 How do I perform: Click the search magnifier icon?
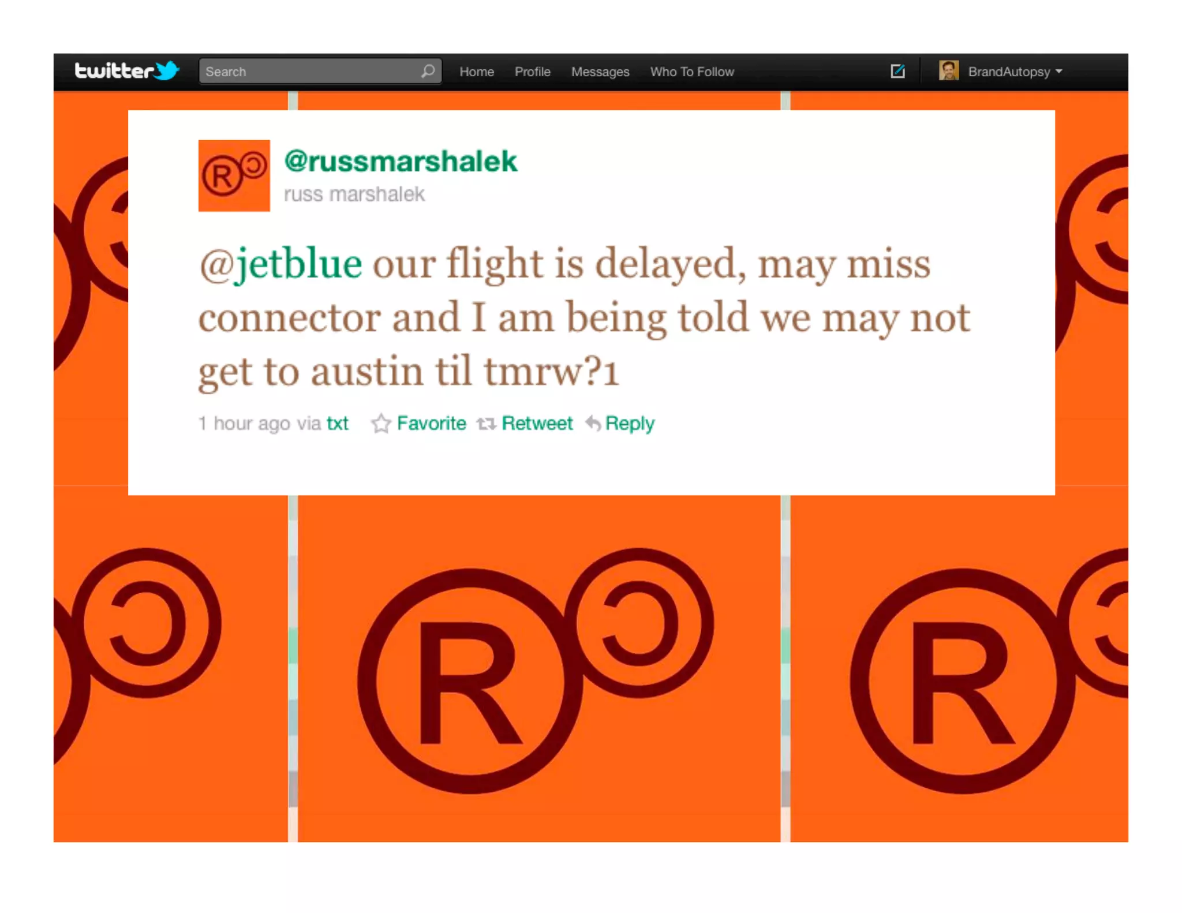[x=428, y=71]
